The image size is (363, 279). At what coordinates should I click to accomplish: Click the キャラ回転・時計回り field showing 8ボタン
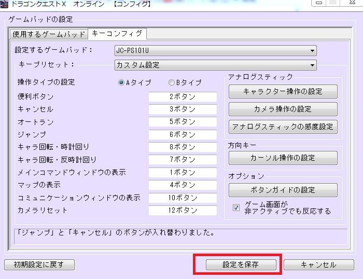tap(183, 147)
